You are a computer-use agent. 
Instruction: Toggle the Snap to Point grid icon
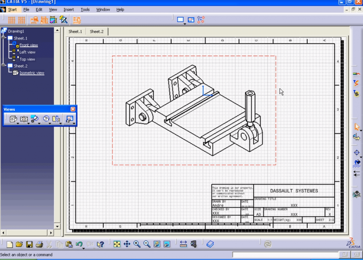tap(22, 20)
